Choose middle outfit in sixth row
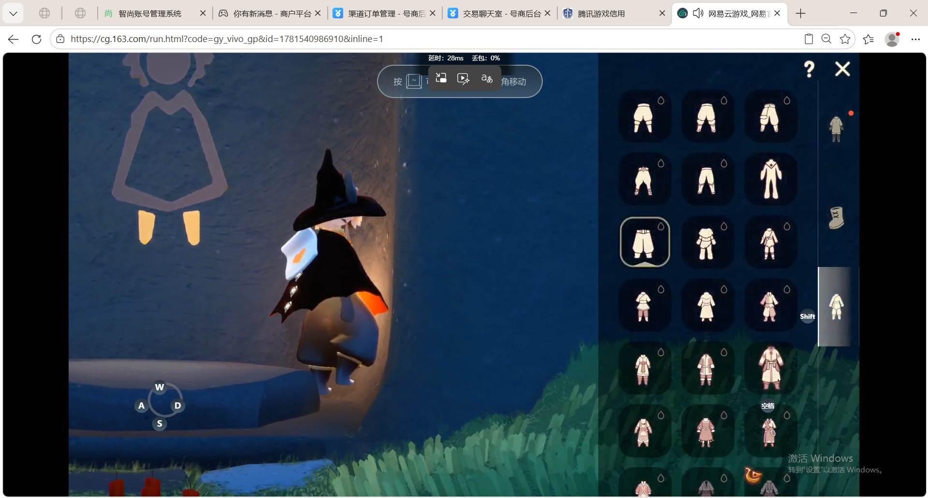This screenshot has width=928, height=498. 707,431
